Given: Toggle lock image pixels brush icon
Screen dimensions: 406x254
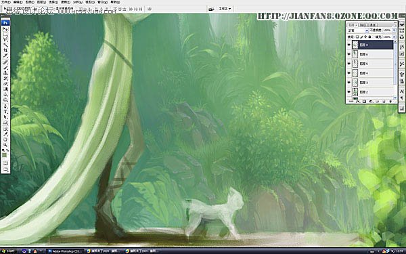Looking at the screenshot, I should (x=362, y=37).
